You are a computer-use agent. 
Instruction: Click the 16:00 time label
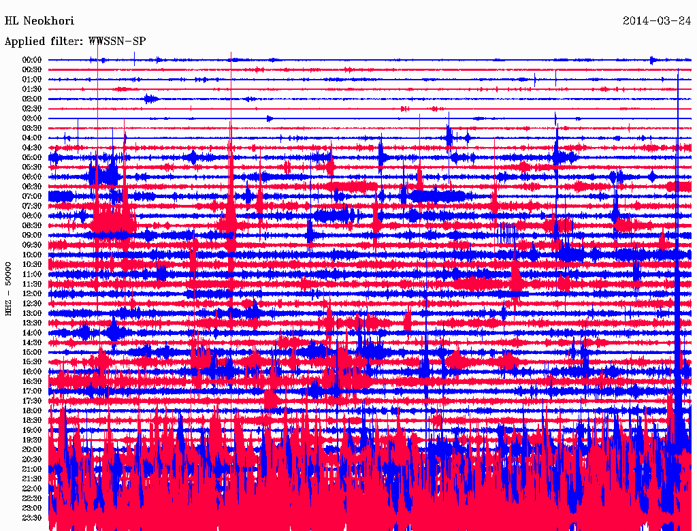(x=32, y=372)
